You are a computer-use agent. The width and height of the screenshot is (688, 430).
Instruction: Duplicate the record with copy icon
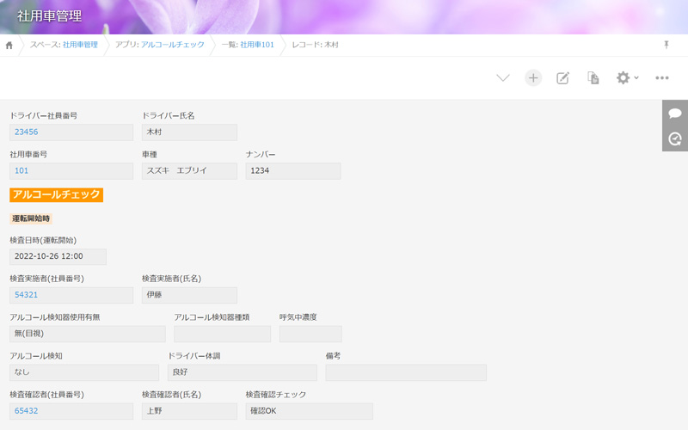pos(593,78)
